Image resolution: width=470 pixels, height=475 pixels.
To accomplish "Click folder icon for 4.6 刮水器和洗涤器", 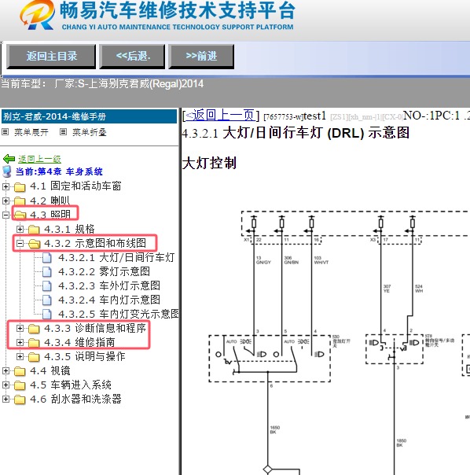I will 20,400.
